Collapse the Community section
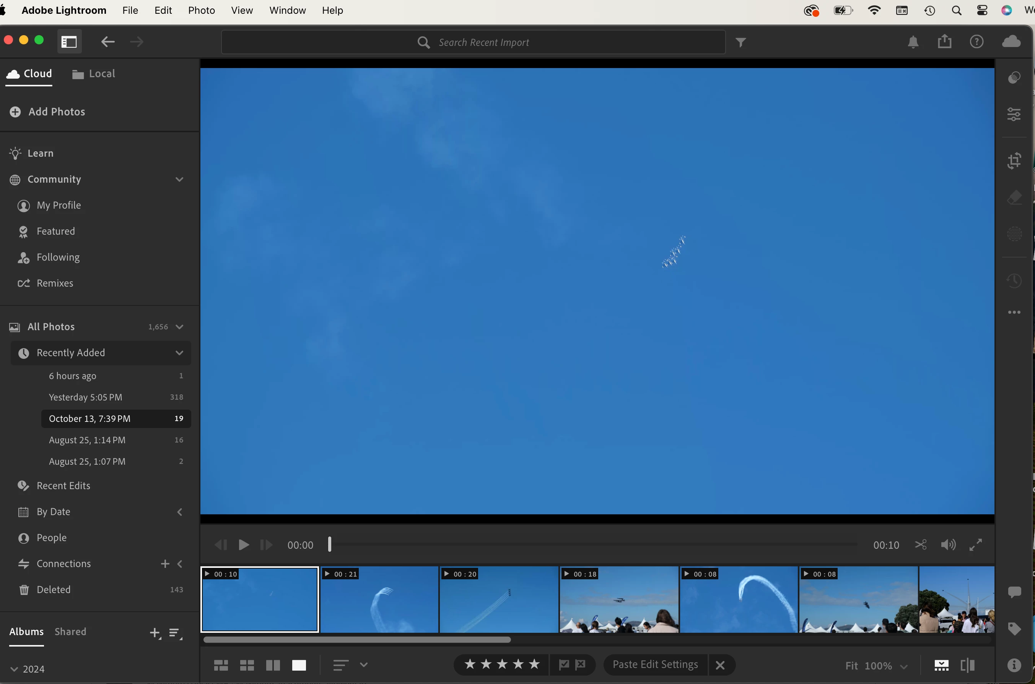The width and height of the screenshot is (1035, 684). click(x=179, y=179)
